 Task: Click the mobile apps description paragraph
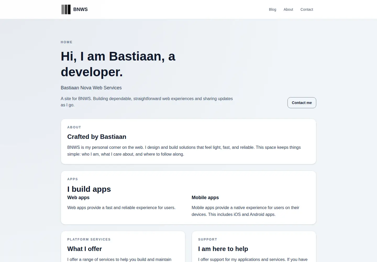pos(245,211)
